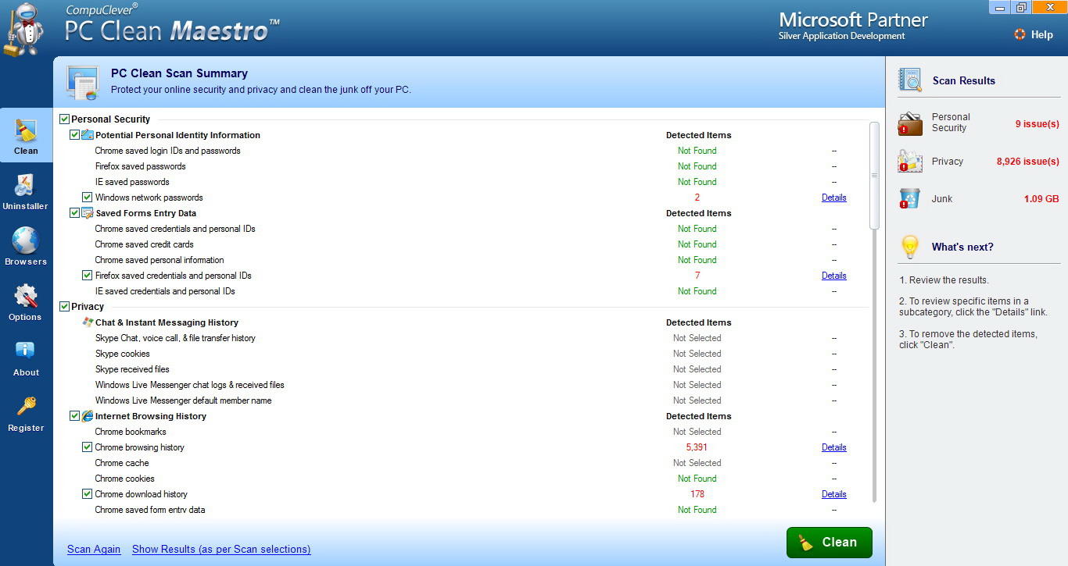Click the "9 issue(s)" Personal Security count
The image size is (1068, 566).
pyautogui.click(x=1038, y=123)
